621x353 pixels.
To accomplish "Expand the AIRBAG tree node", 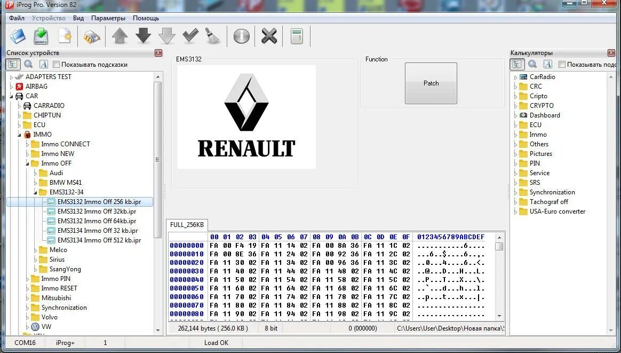I will point(12,87).
